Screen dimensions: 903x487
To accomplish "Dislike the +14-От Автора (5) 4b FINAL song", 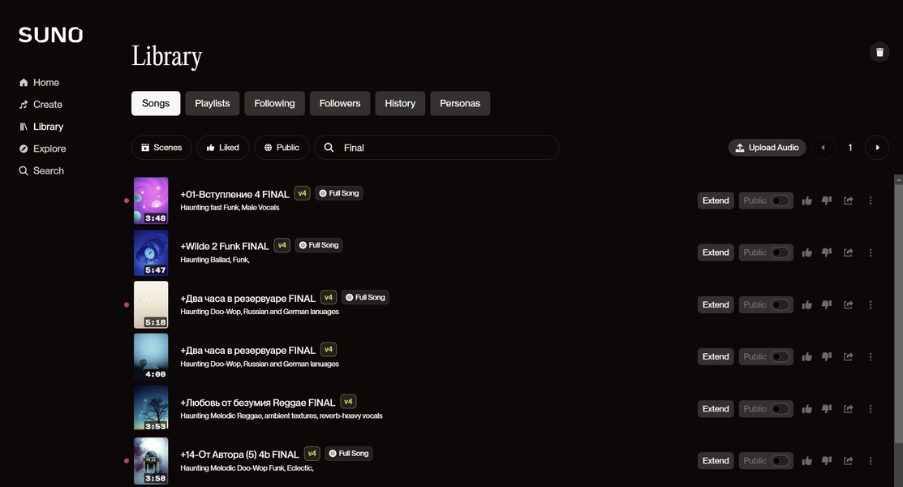I will [x=827, y=461].
